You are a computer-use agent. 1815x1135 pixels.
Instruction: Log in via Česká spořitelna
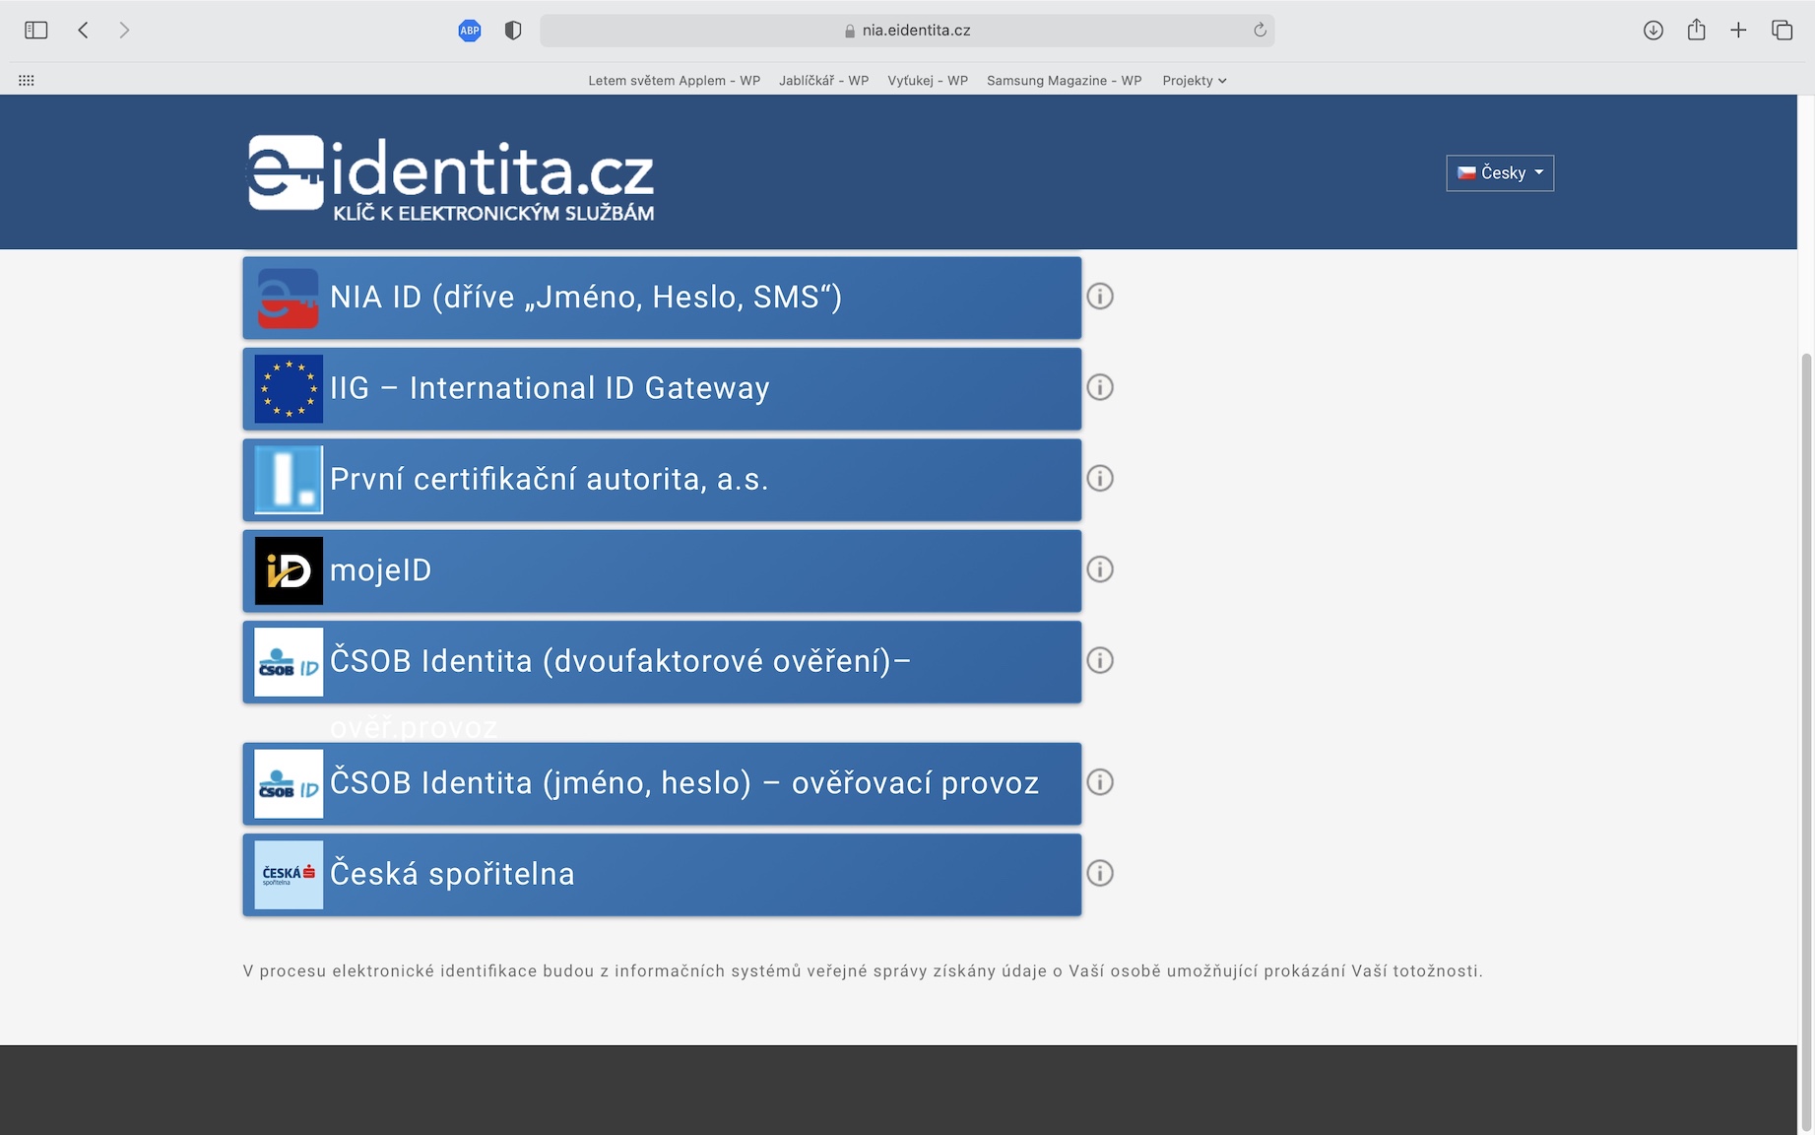[662, 875]
